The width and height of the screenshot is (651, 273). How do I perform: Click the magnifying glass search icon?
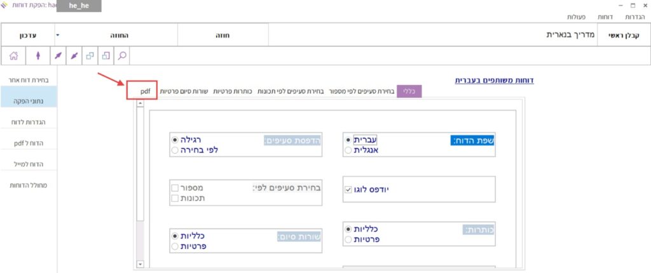(121, 56)
